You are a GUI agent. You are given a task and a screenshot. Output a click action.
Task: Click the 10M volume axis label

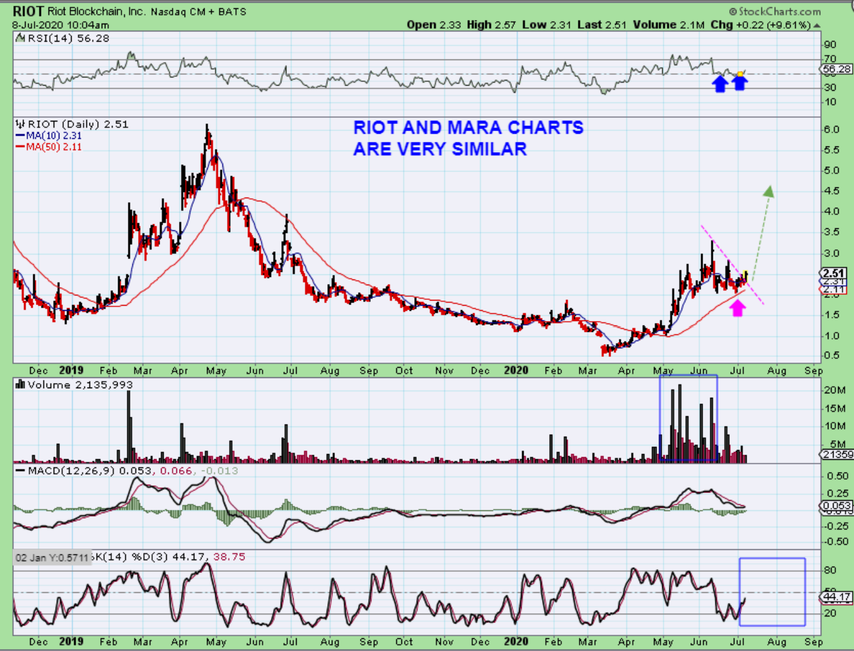[x=835, y=426]
